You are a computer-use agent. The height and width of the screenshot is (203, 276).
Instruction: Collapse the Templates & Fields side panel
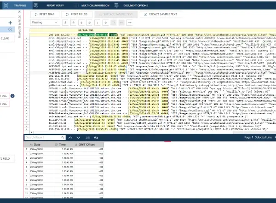click(x=19, y=12)
